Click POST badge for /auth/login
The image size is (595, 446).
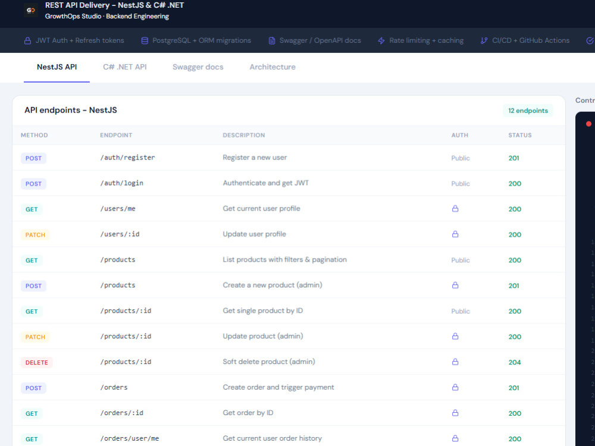click(x=33, y=184)
